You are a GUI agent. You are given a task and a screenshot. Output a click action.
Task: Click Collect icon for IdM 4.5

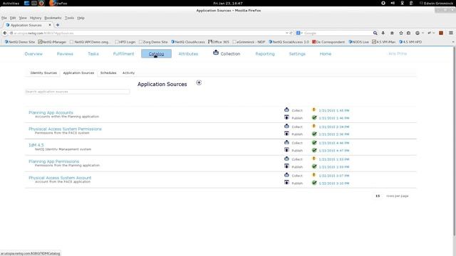click(x=286, y=142)
